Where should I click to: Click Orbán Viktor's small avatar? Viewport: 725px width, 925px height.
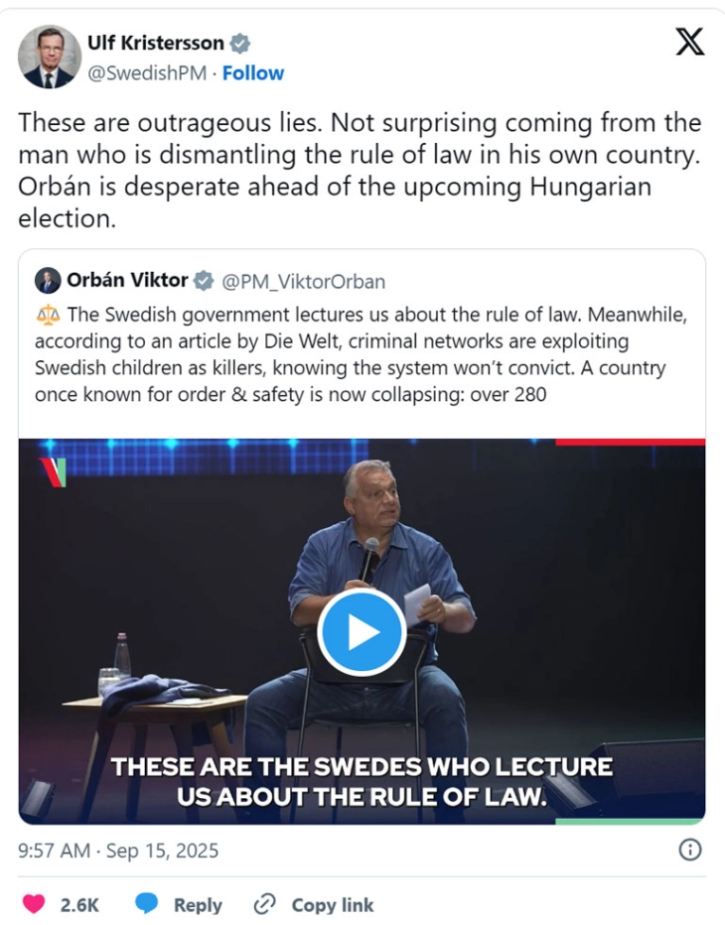pyautogui.click(x=47, y=281)
